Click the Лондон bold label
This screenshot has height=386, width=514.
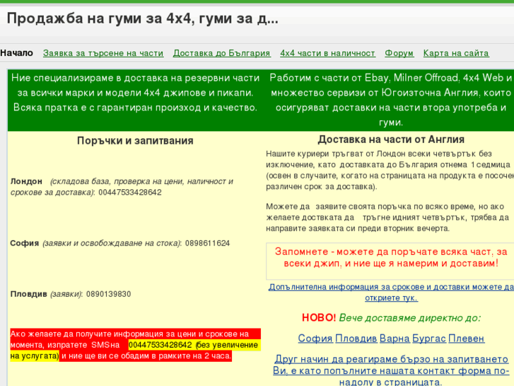(x=26, y=181)
